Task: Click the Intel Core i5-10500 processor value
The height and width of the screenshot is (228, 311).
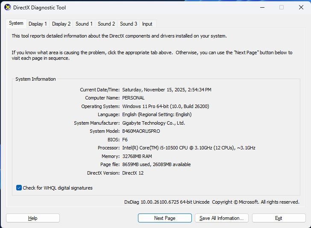Action: (x=189, y=148)
